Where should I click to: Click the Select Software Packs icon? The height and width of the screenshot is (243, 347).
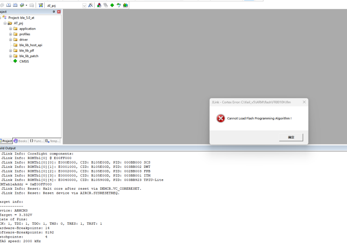(119, 5)
